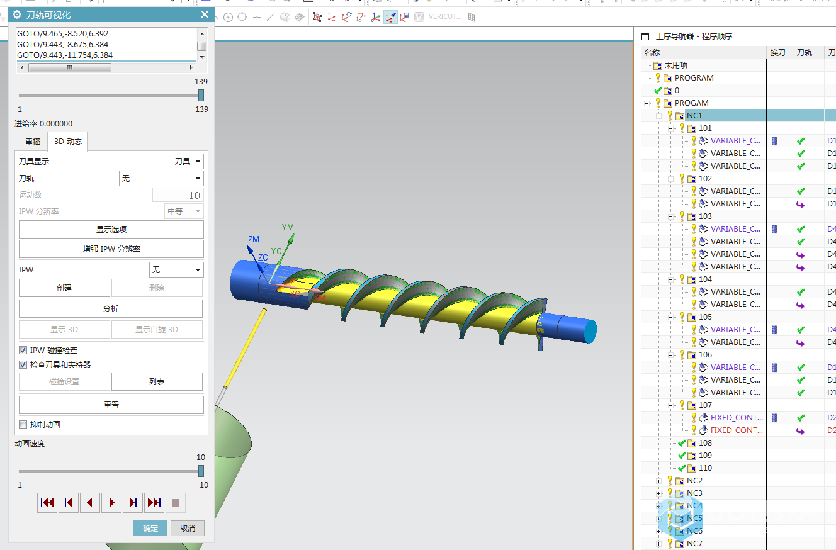Click the point on curve snap icon

[271, 17]
